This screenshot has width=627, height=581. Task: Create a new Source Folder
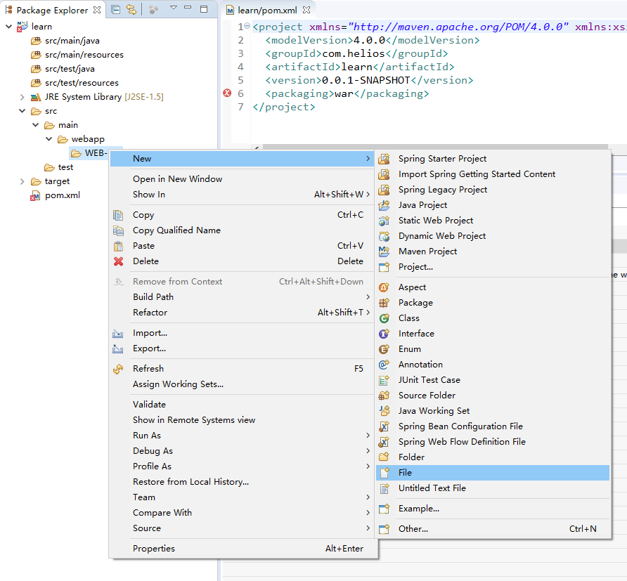[x=493, y=396]
